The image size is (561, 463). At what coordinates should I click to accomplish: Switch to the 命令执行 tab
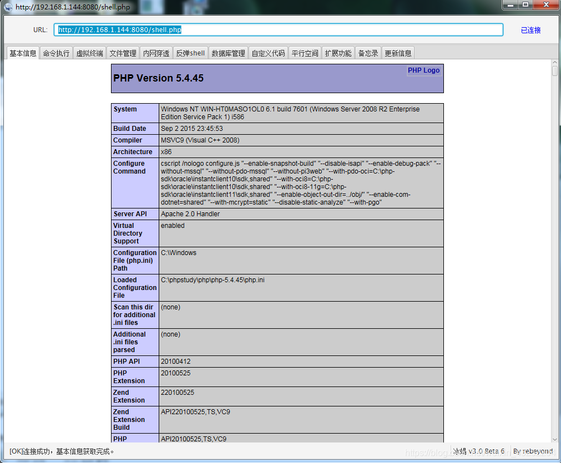[x=56, y=53]
